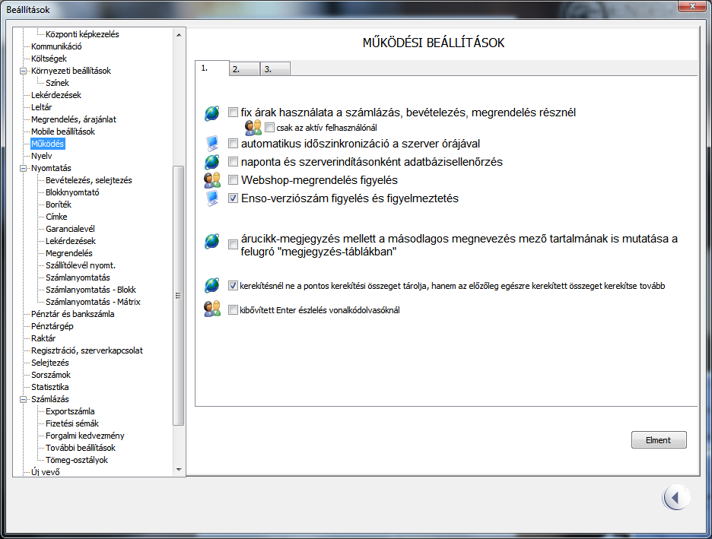Click the round back arrow button

(x=676, y=498)
